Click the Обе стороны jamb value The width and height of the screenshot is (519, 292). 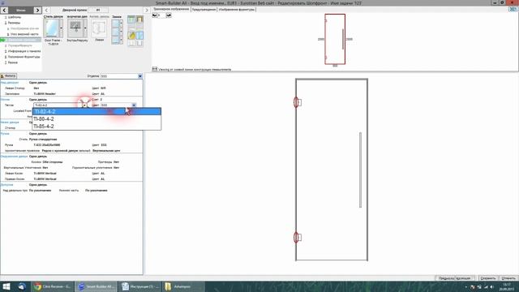(53, 162)
